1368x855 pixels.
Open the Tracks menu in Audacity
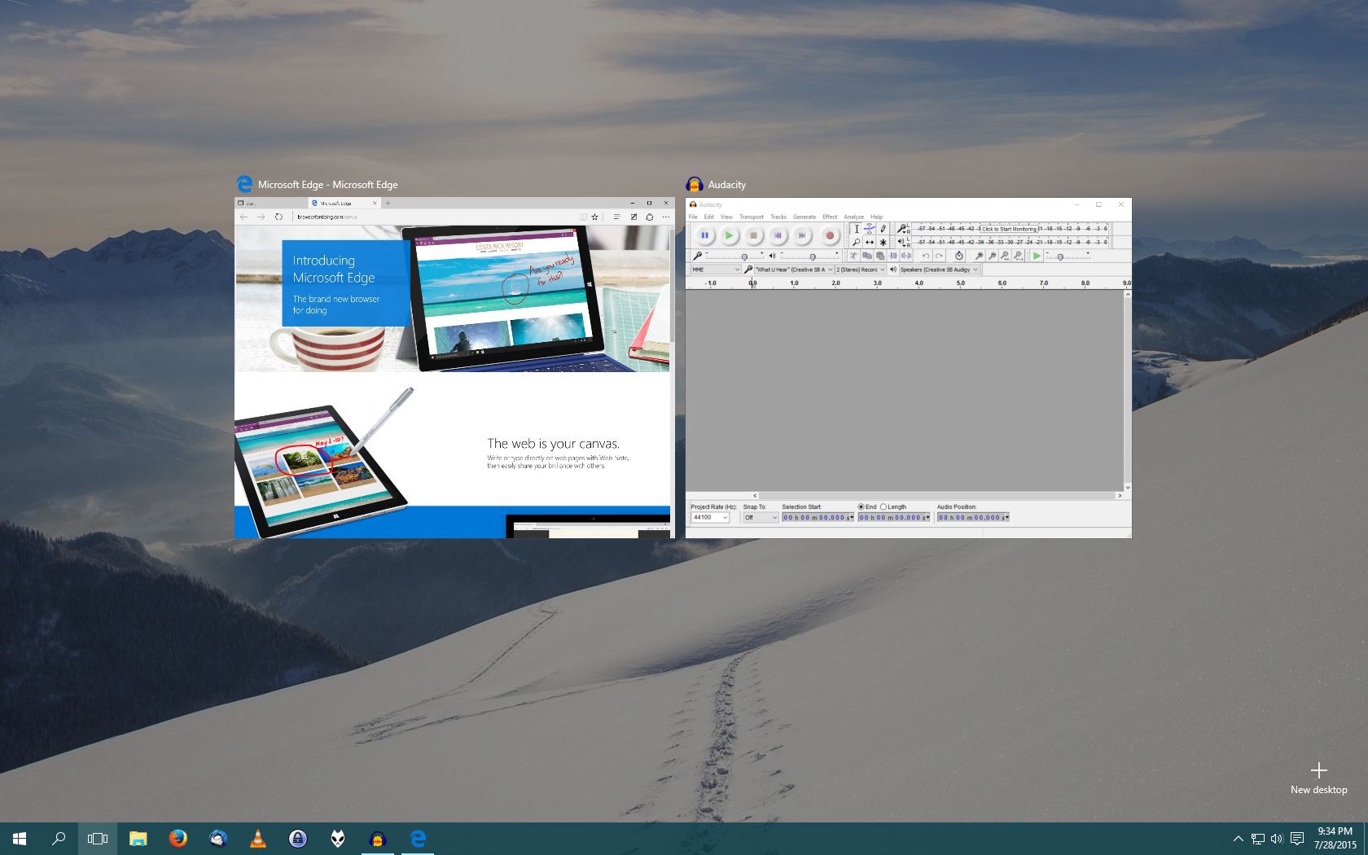[778, 217]
